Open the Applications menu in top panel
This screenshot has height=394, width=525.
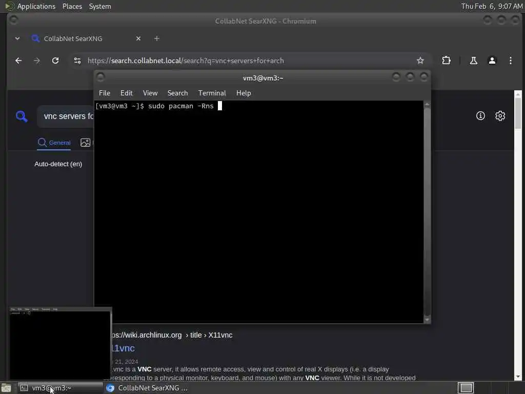(x=30, y=6)
